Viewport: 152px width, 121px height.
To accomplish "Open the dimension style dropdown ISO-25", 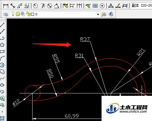I will (x=141, y=6).
